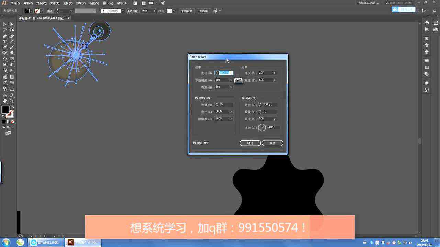Select the Selection (black arrow) tool
Viewport: 440px width, 247px height.
5,24
